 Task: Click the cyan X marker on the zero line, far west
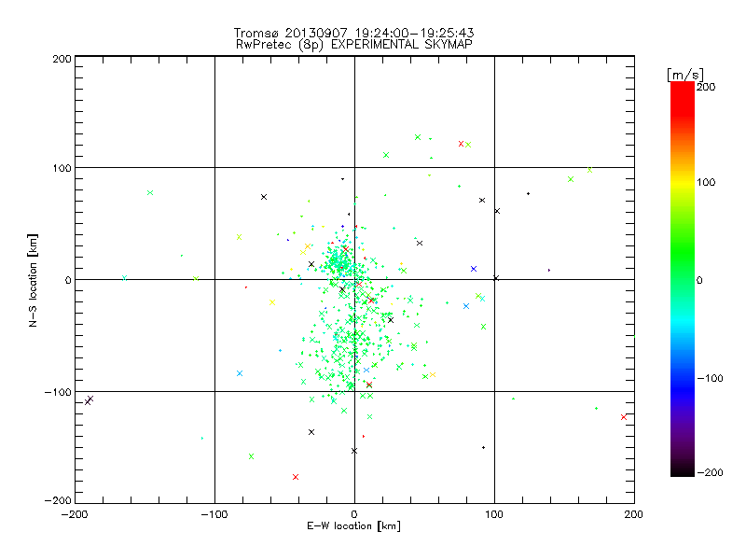(x=124, y=277)
